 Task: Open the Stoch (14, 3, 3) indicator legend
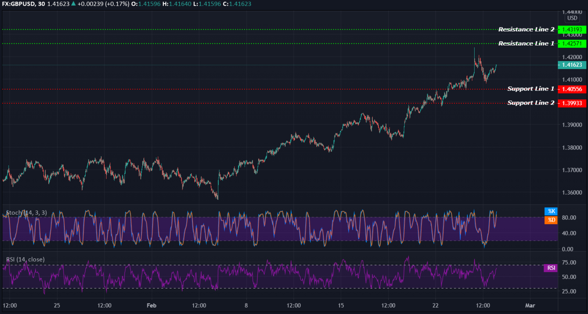click(x=26, y=213)
